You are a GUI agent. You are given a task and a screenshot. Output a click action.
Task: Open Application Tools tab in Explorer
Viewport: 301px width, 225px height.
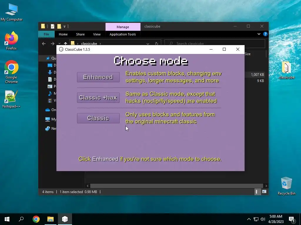tap(123, 34)
